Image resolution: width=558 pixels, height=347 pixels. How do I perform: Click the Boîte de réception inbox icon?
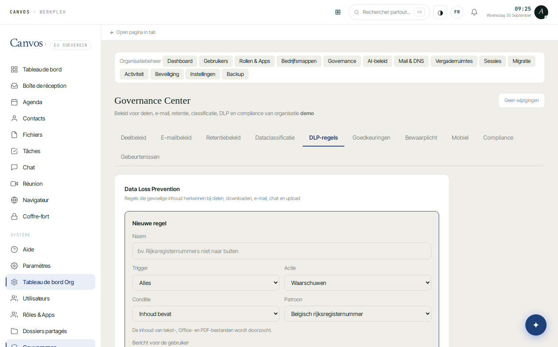pos(14,86)
